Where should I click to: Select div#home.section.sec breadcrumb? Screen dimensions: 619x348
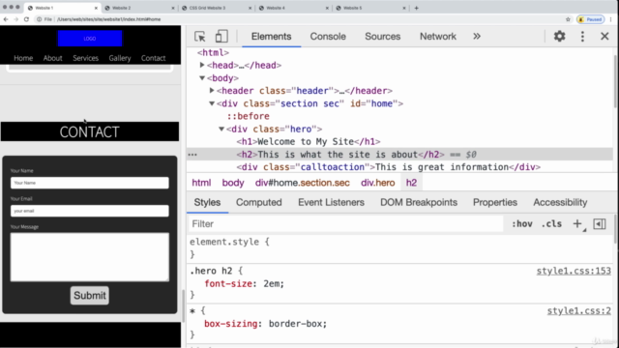303,183
